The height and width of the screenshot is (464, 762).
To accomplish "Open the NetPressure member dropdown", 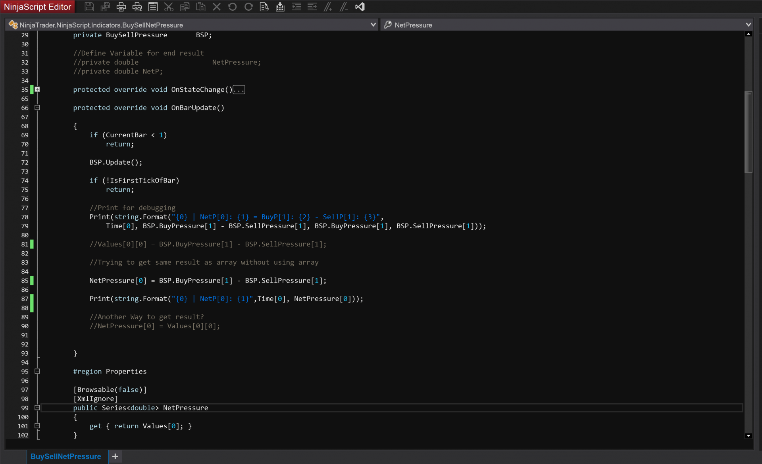I will point(748,25).
